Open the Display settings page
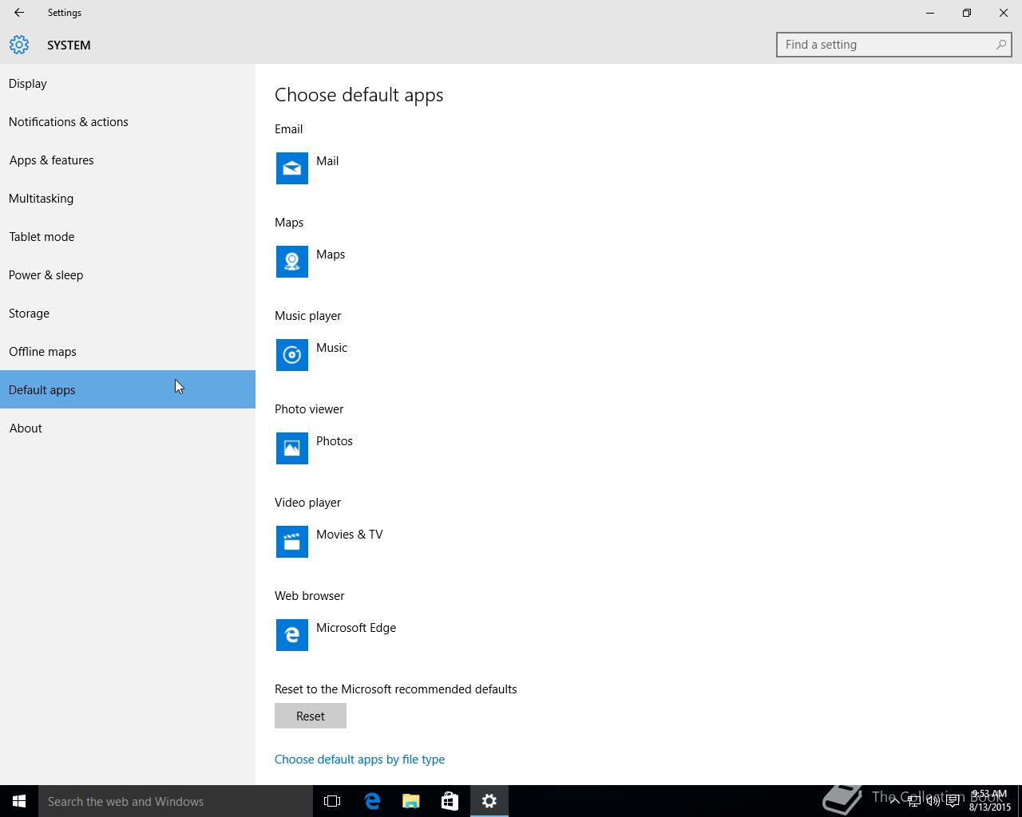 (x=128, y=83)
